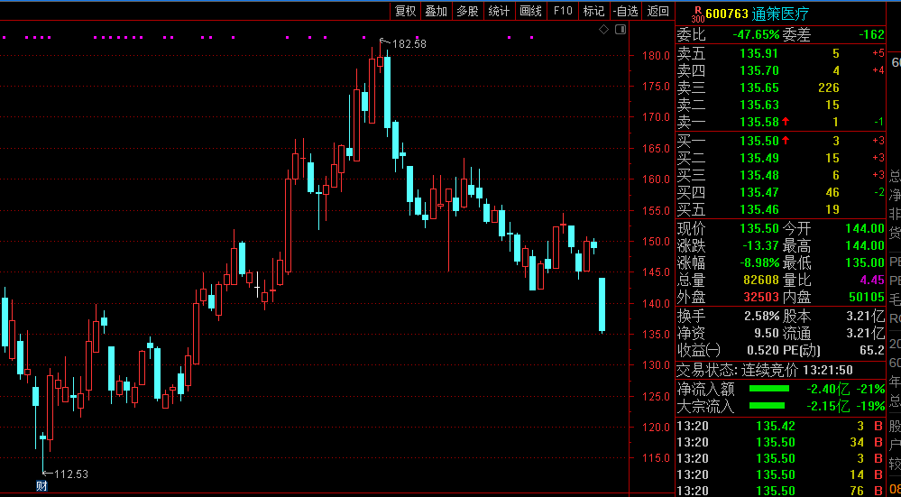Open F10 company information
This screenshot has height=497, width=901.
point(563,11)
